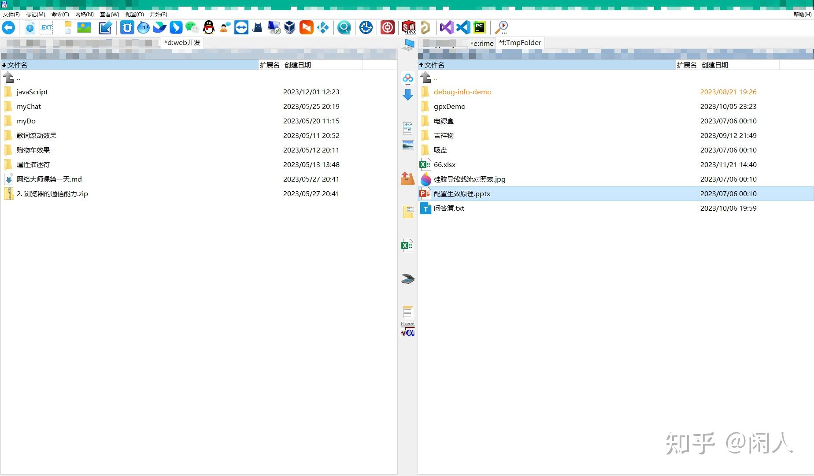Image resolution: width=814 pixels, height=476 pixels.
Task: Go to parent folder in right panel
Action: [x=616, y=78]
